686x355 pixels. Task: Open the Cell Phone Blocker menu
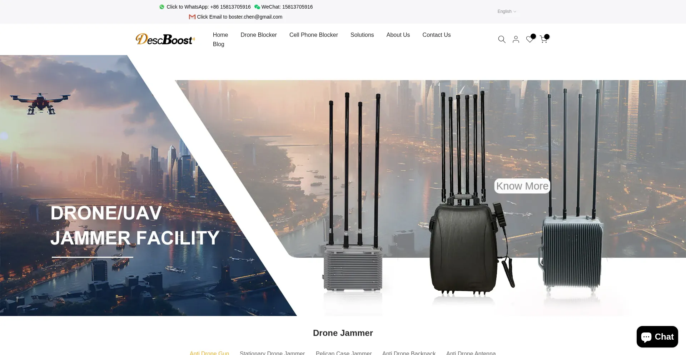click(x=313, y=35)
